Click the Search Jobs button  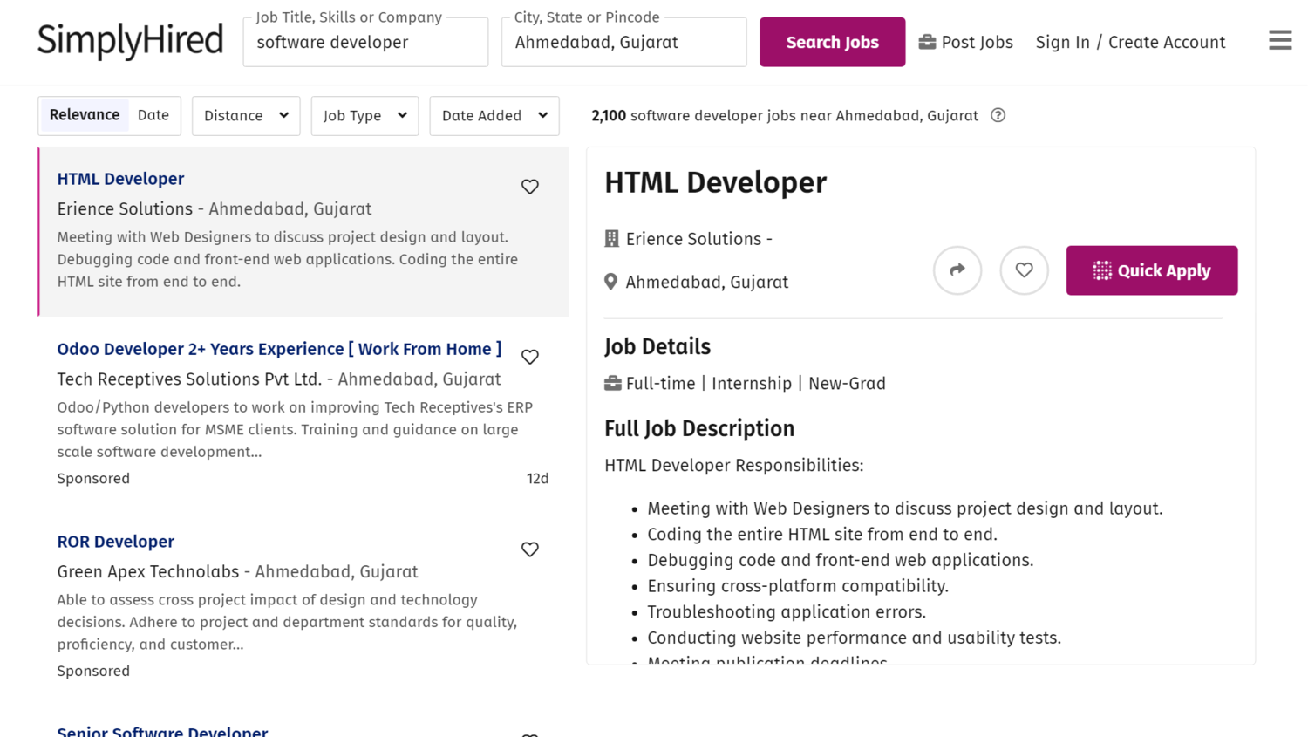click(832, 41)
